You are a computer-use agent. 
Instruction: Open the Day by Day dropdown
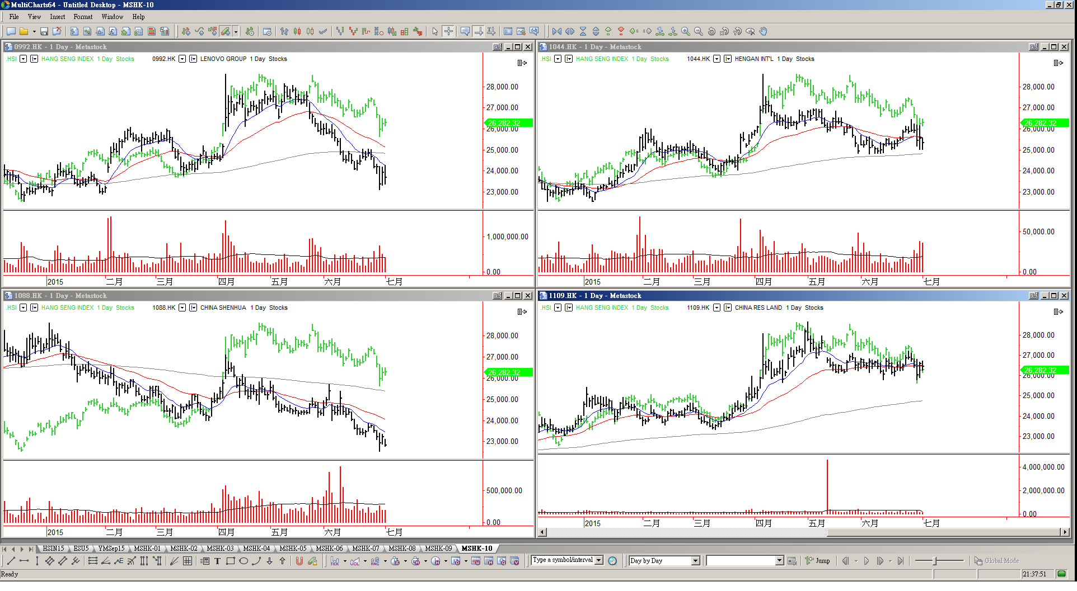point(695,561)
